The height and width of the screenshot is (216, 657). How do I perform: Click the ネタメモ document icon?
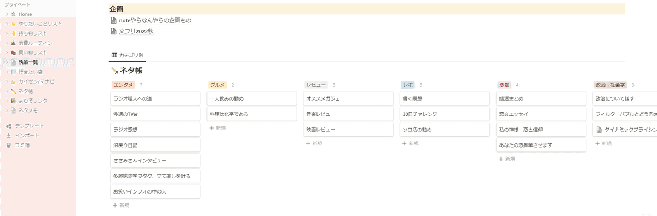(14, 110)
